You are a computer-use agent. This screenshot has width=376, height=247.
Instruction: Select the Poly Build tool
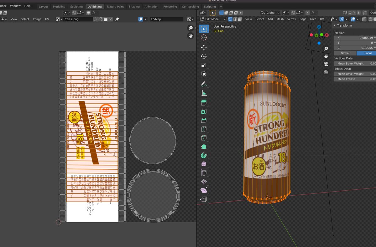click(204, 147)
